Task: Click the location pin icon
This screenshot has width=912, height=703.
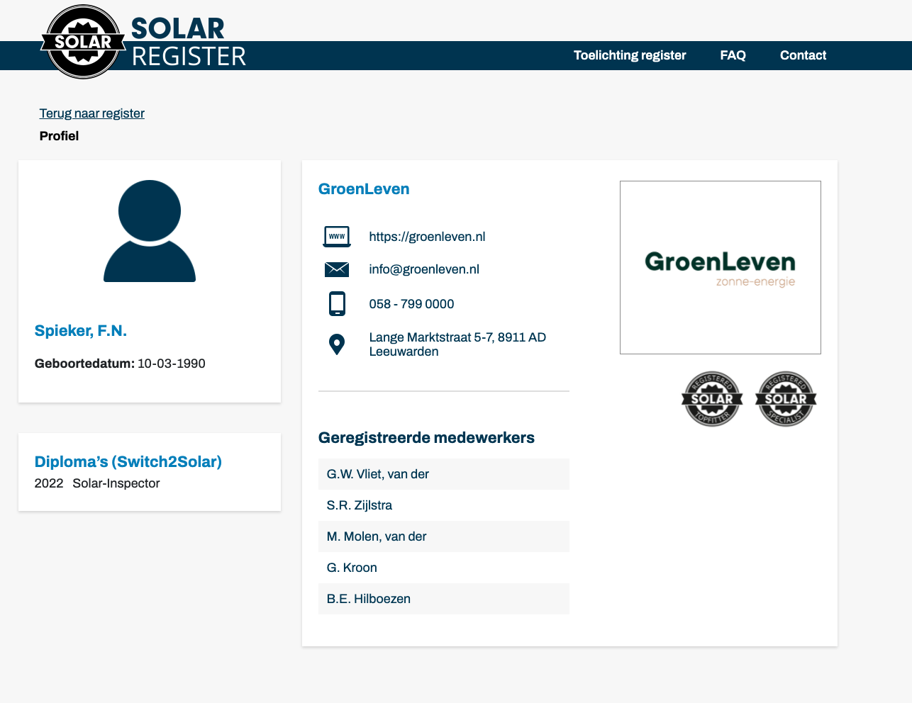Action: coord(337,344)
